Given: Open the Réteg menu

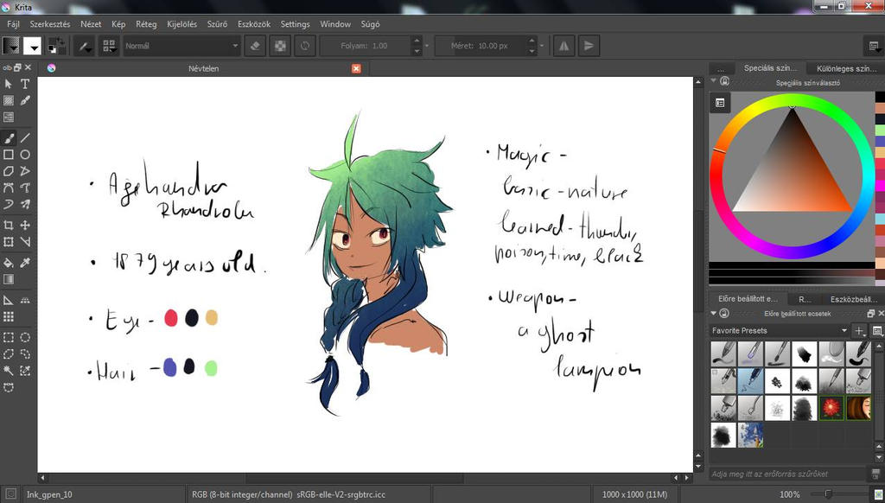Looking at the screenshot, I should 146,24.
